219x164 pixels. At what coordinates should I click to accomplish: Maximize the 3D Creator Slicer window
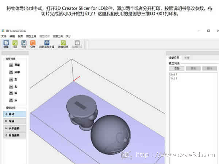click(208, 31)
